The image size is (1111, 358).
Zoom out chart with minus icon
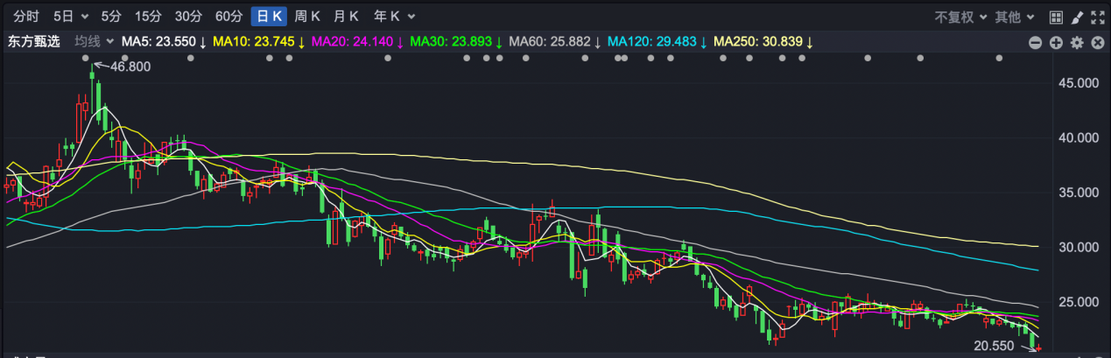coord(1035,42)
